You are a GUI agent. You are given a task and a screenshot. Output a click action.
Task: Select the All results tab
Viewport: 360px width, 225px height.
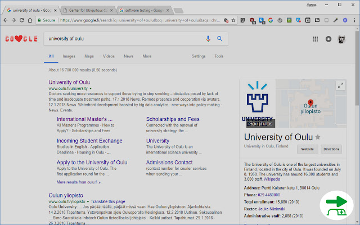coord(51,56)
